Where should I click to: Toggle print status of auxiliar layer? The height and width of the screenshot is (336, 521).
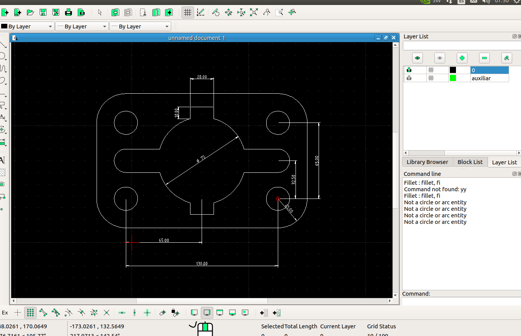tap(409, 78)
